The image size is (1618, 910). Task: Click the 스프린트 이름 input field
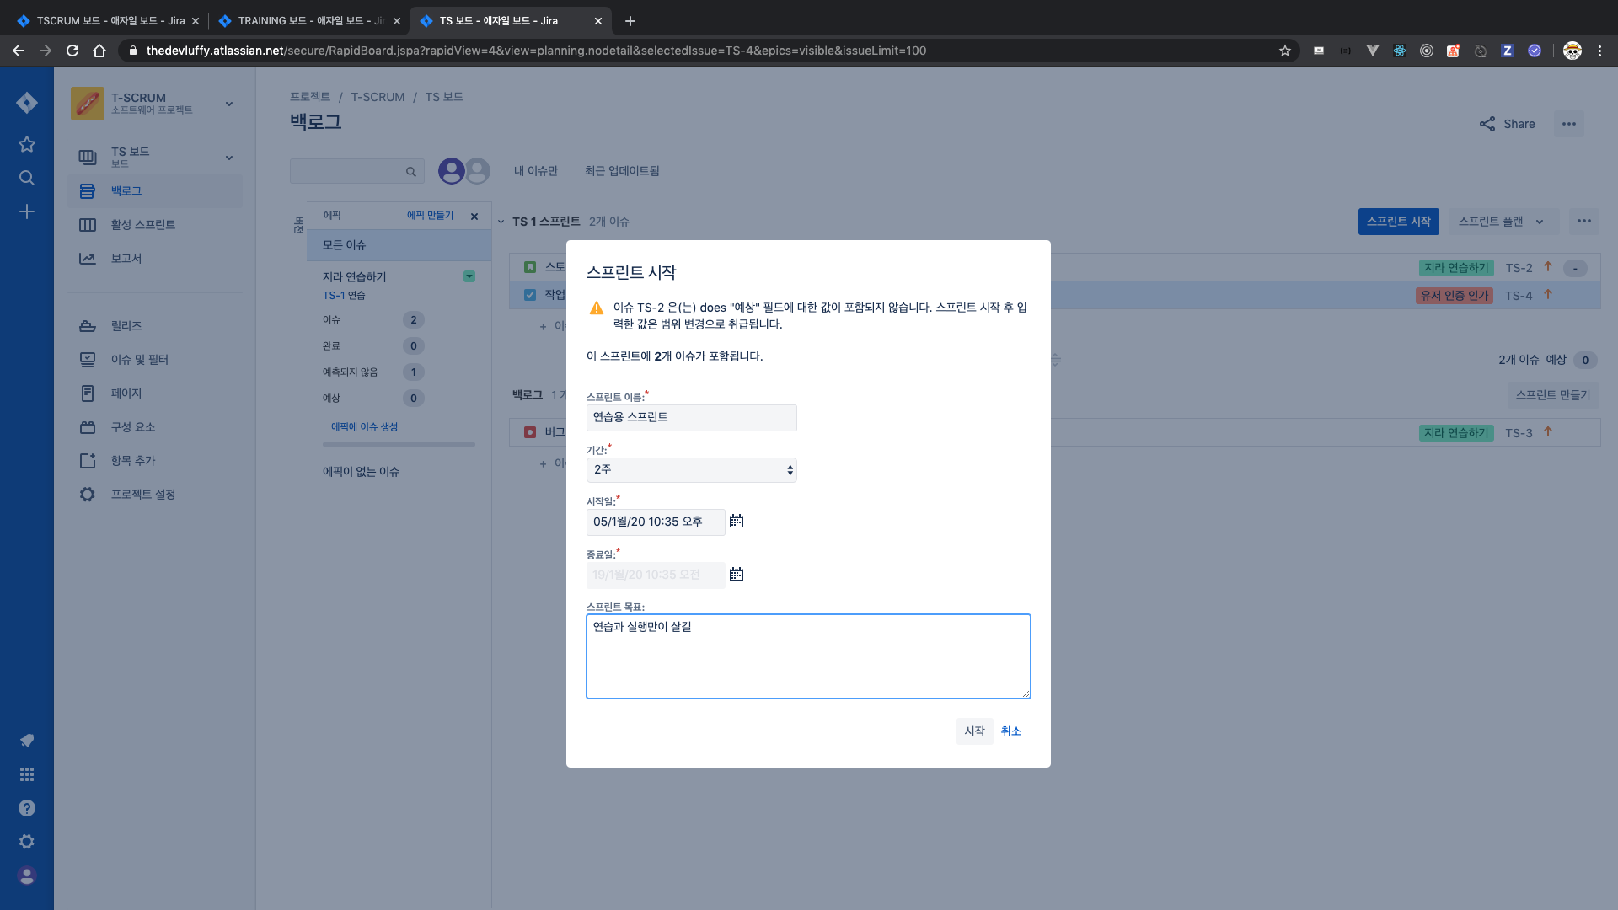tap(691, 418)
